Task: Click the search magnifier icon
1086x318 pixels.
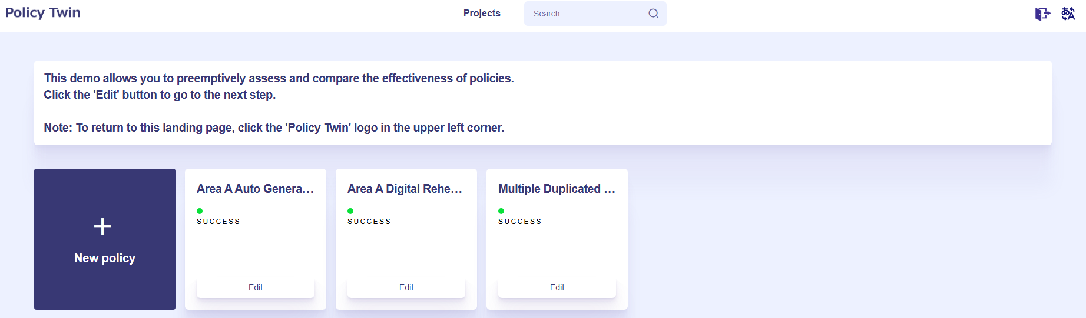Action: click(x=653, y=14)
